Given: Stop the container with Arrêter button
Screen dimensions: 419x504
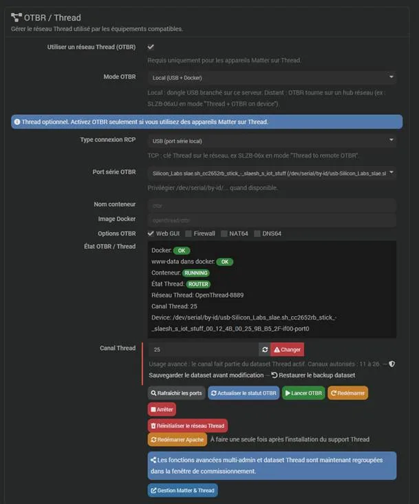Looking at the screenshot, I should point(162,409).
